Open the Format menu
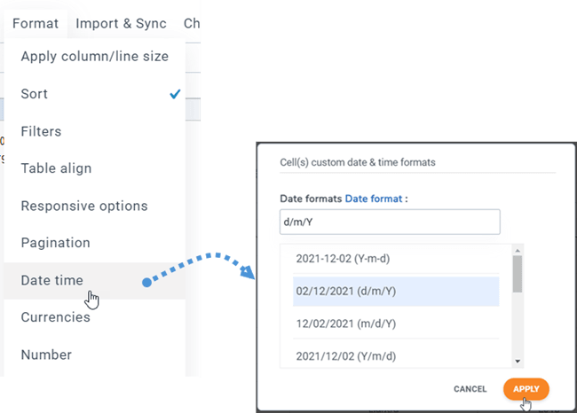The image size is (577, 413). click(36, 24)
